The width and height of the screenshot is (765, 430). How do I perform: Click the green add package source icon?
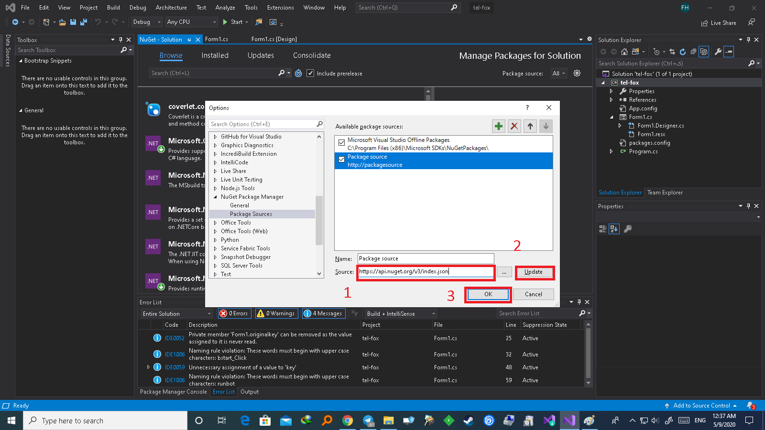pyautogui.click(x=499, y=126)
